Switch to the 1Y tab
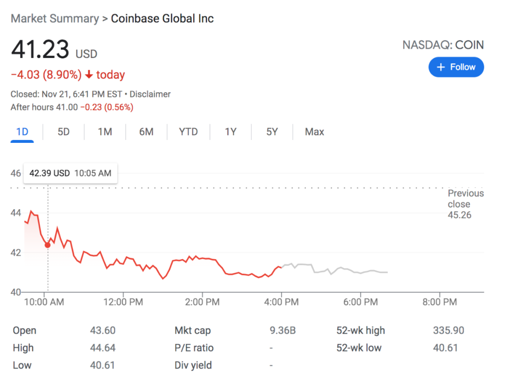The height and width of the screenshot is (376, 531). [x=231, y=132]
